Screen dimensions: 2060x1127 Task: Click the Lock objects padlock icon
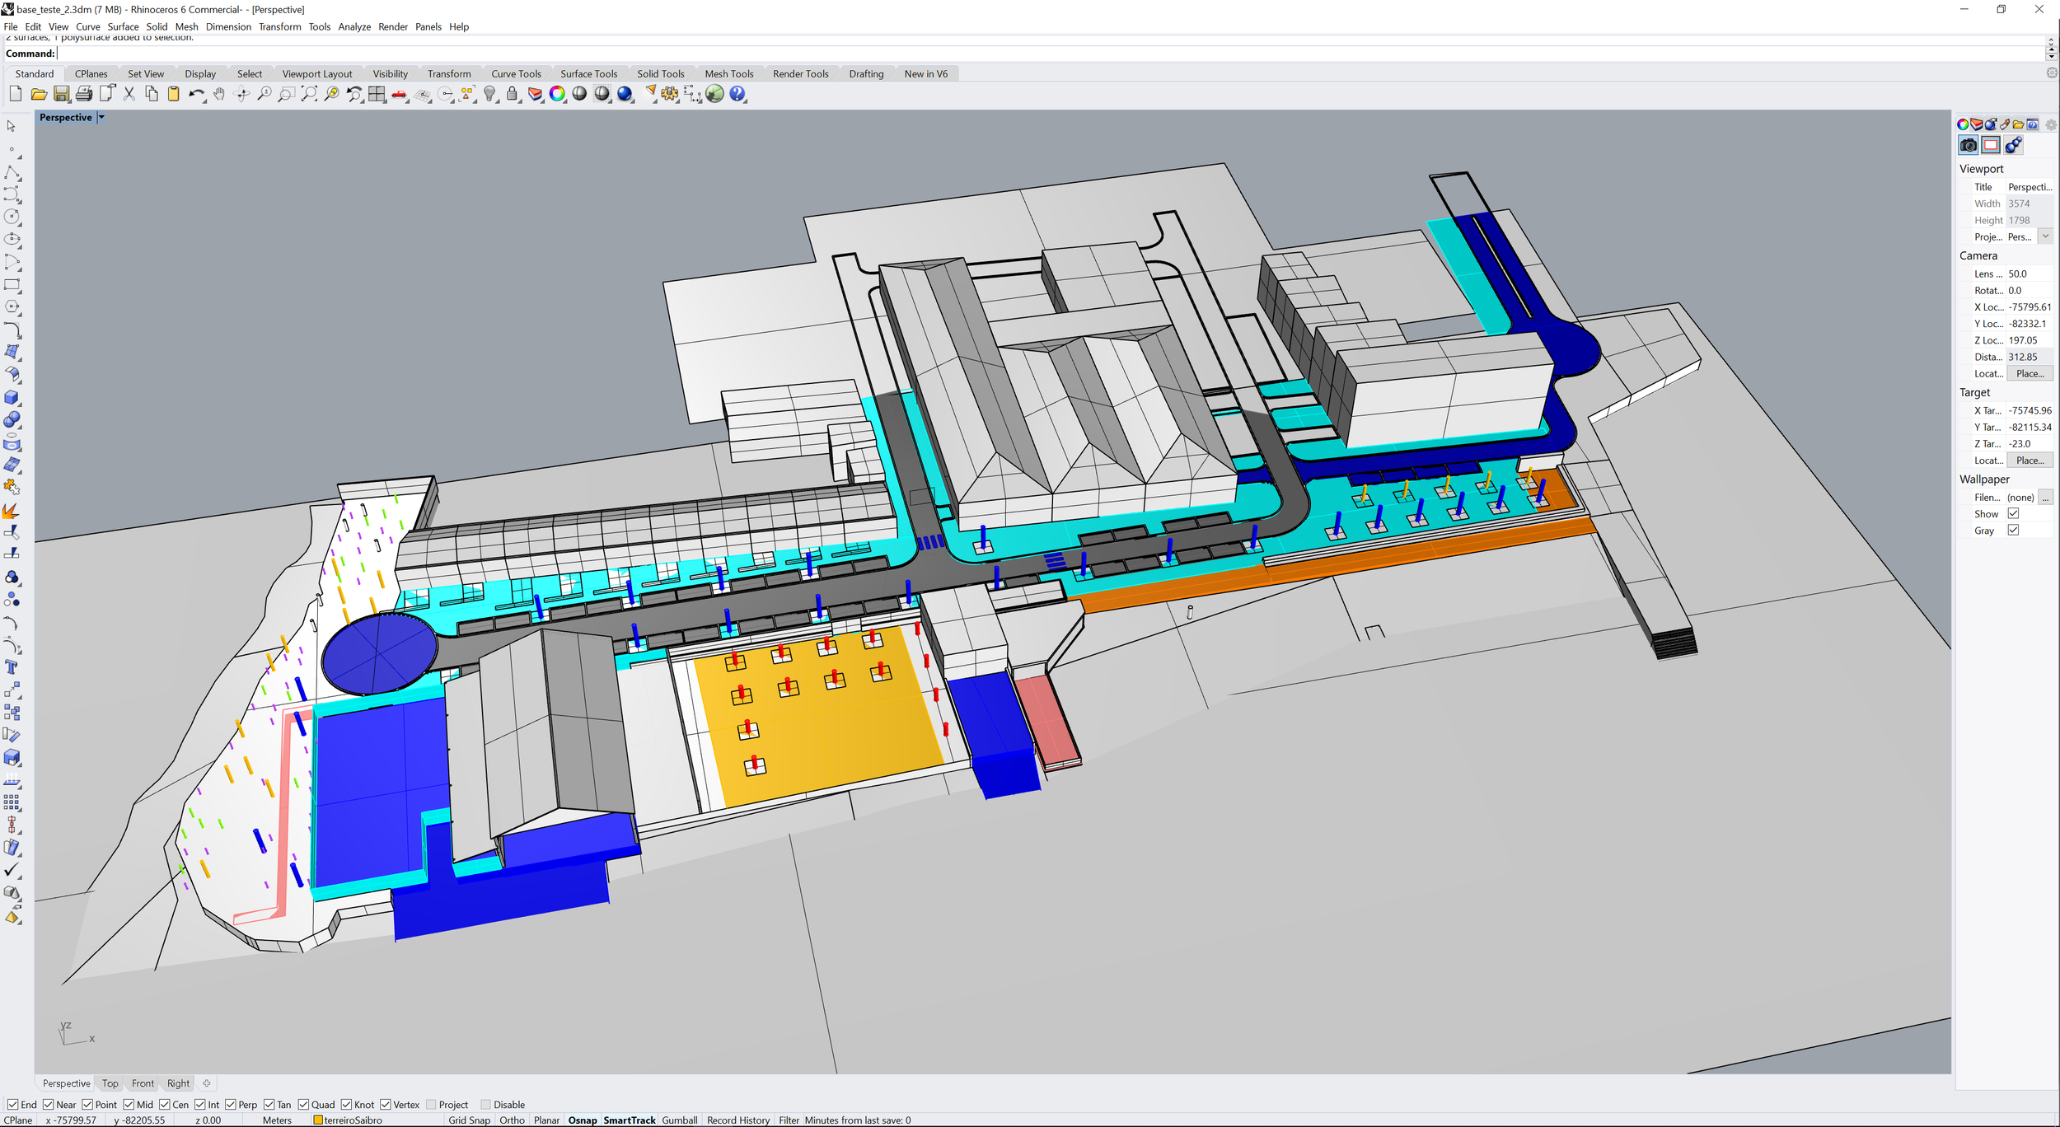[513, 94]
